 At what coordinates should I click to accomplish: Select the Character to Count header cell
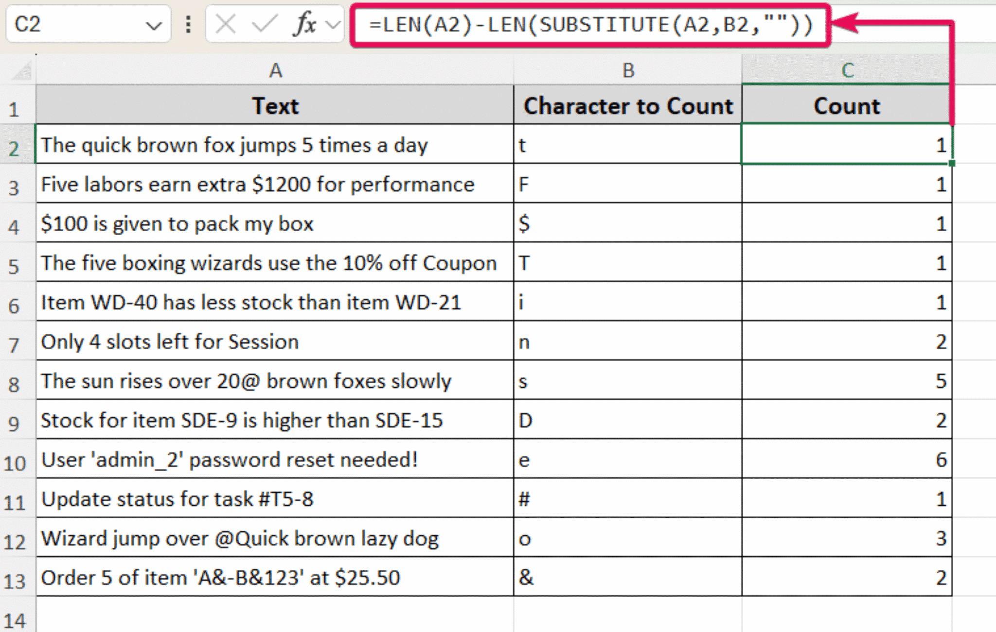[627, 106]
